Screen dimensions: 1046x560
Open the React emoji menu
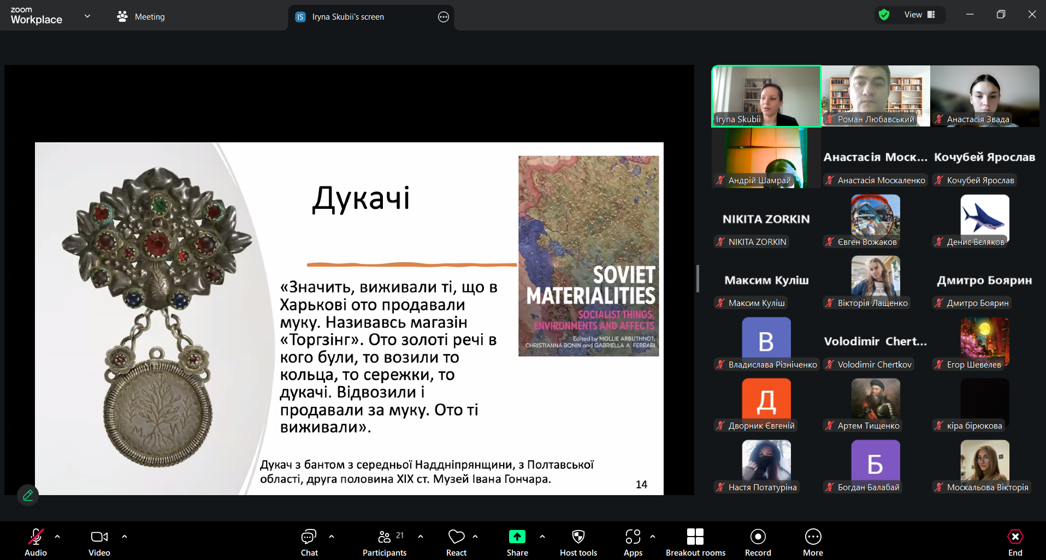point(456,542)
